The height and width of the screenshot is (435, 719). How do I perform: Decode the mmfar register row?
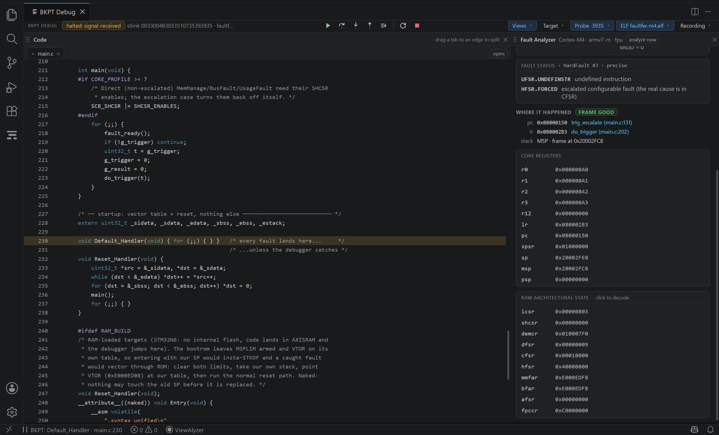(x=612, y=377)
